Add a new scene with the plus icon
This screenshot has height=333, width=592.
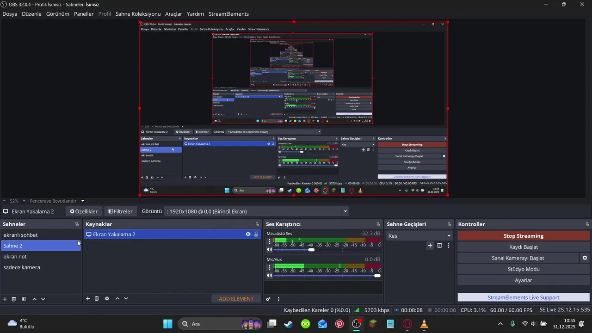[5, 299]
